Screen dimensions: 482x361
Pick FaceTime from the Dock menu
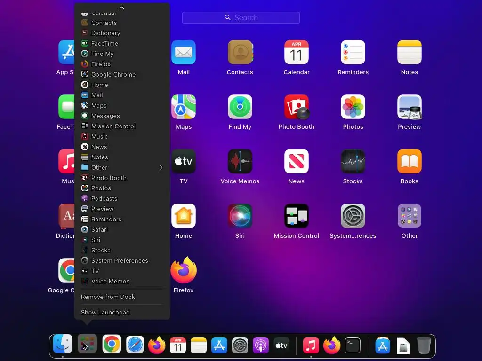coord(122,44)
